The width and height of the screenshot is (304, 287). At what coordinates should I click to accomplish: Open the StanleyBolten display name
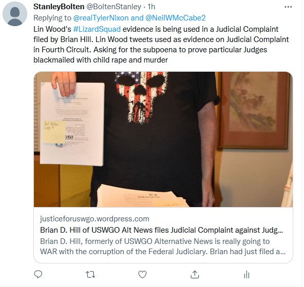(59, 7)
